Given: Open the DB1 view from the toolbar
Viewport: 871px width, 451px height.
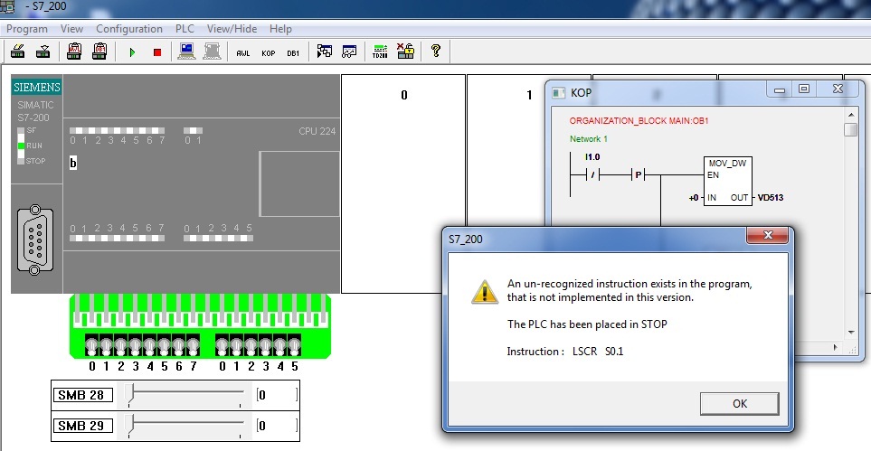Looking at the screenshot, I should [293, 53].
